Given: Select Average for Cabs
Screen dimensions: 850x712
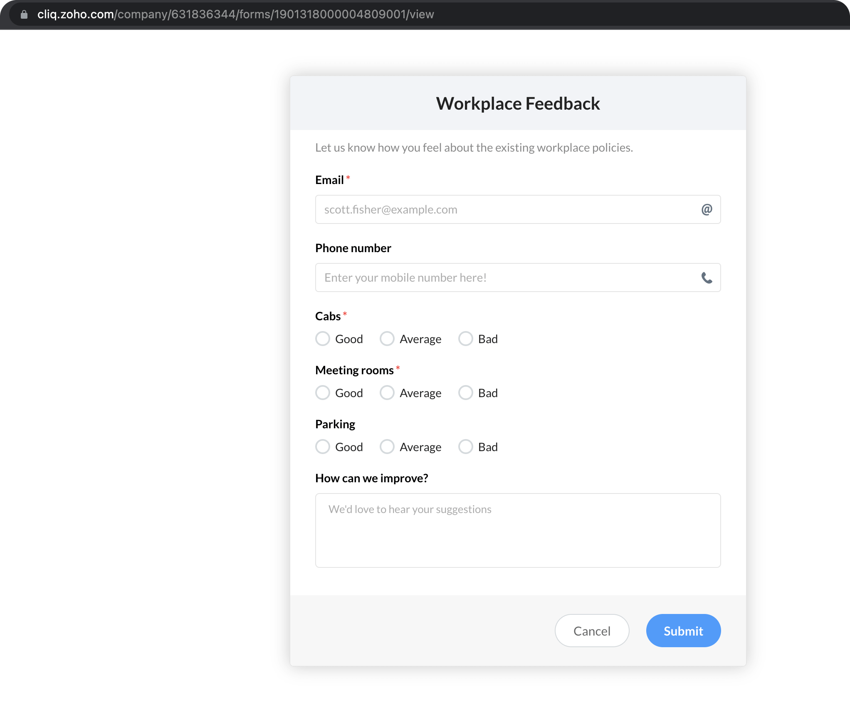Looking at the screenshot, I should 387,339.
